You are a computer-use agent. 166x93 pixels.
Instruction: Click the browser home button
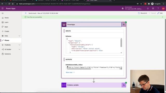[x=13, y=4]
